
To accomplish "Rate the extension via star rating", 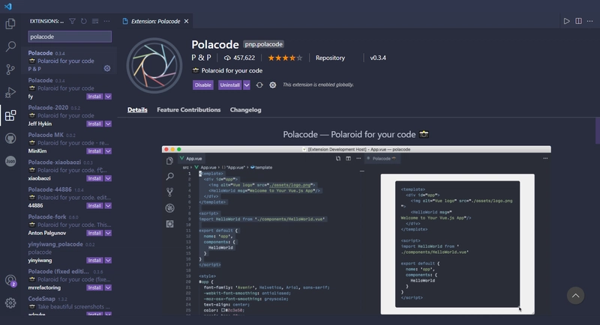I will [285, 58].
